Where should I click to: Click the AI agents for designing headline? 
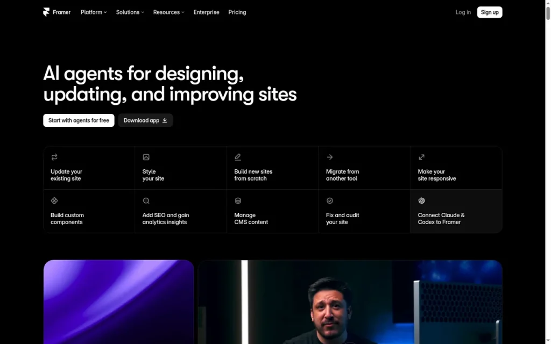pyautogui.click(x=169, y=84)
